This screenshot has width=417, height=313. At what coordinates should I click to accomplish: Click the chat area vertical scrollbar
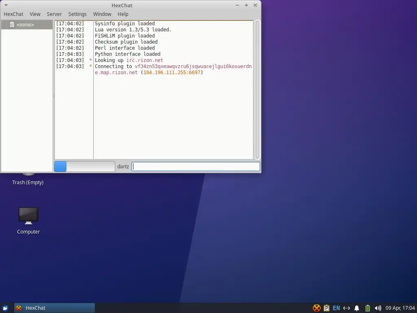coord(257,90)
